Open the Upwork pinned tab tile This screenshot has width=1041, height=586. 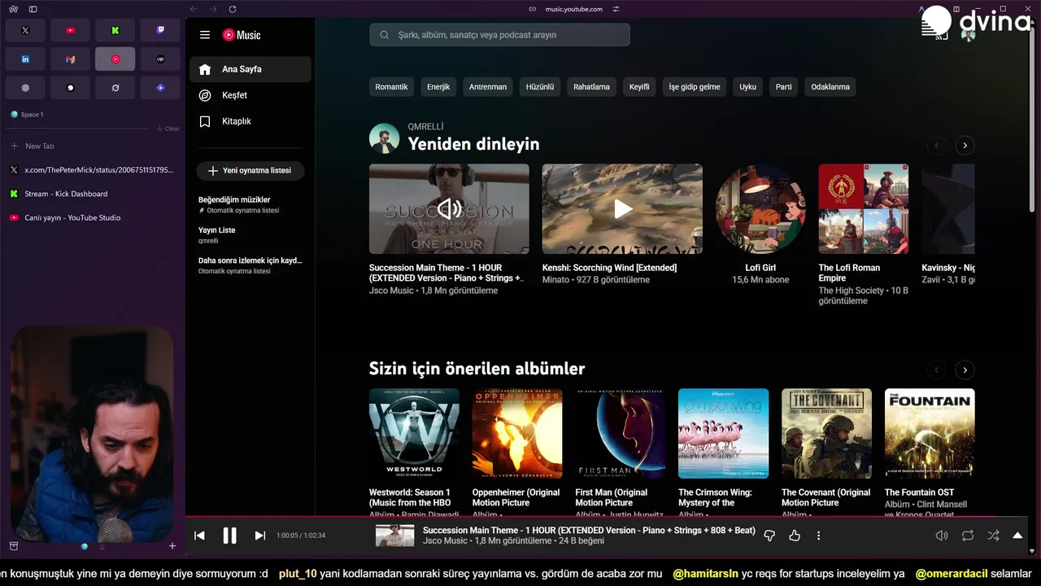coord(160,59)
